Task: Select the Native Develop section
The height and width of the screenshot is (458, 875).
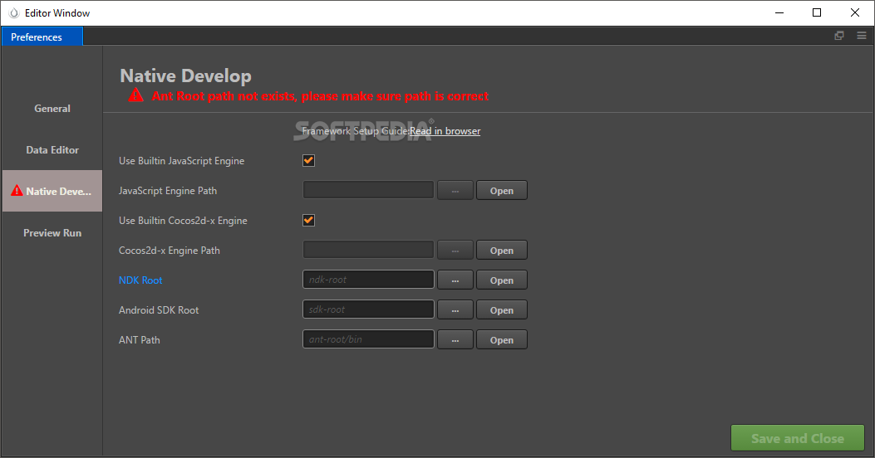Action: 52,191
